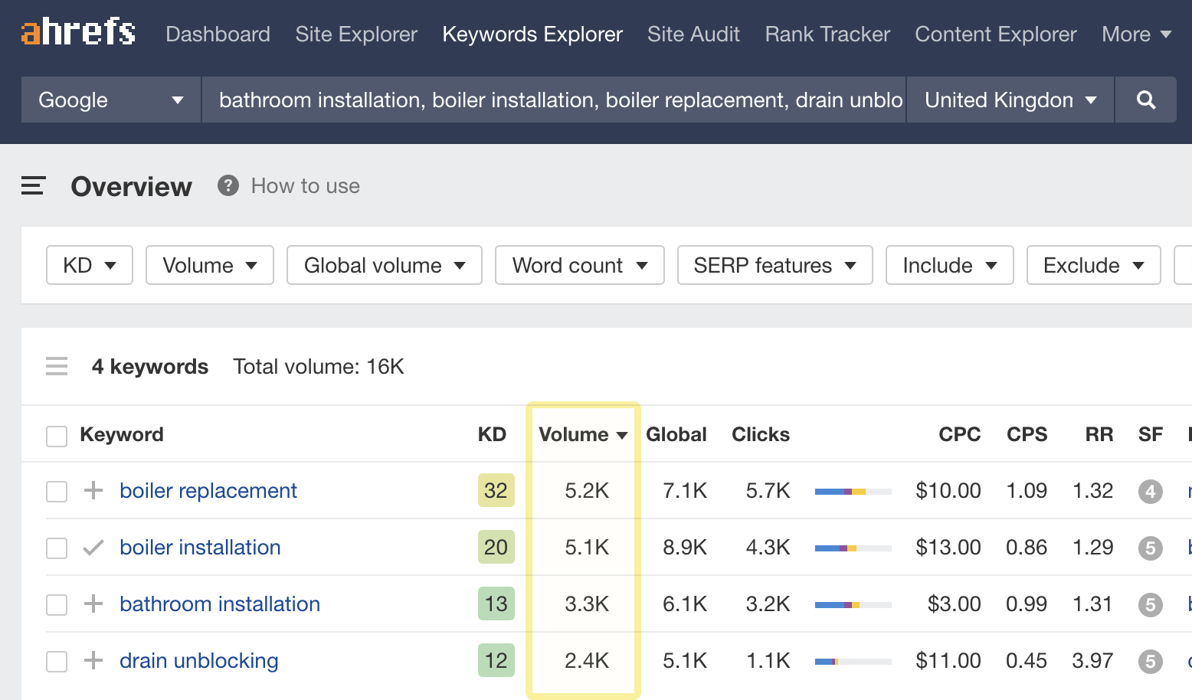Viewport: 1192px width, 700px height.
Task: Open the 'drain unblocking' keyword link
Action: click(198, 660)
